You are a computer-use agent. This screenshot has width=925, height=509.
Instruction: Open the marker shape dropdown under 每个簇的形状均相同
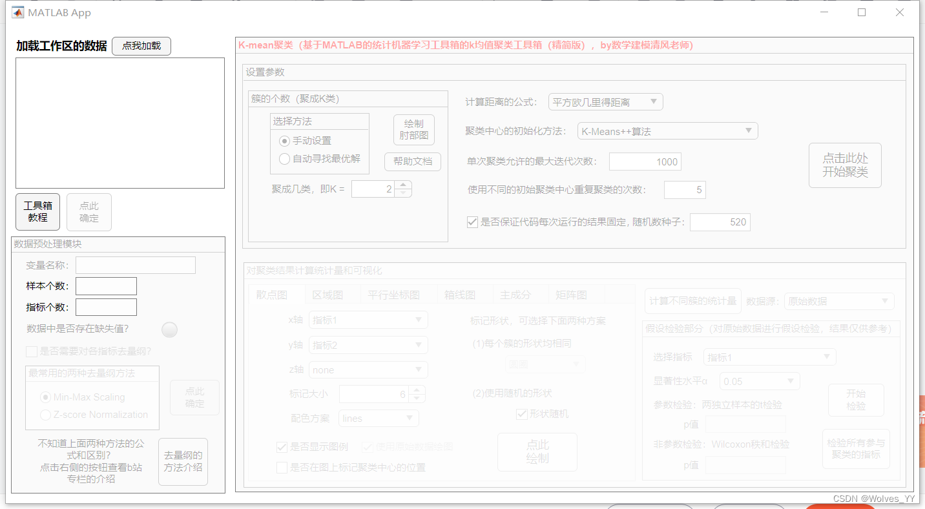point(545,364)
